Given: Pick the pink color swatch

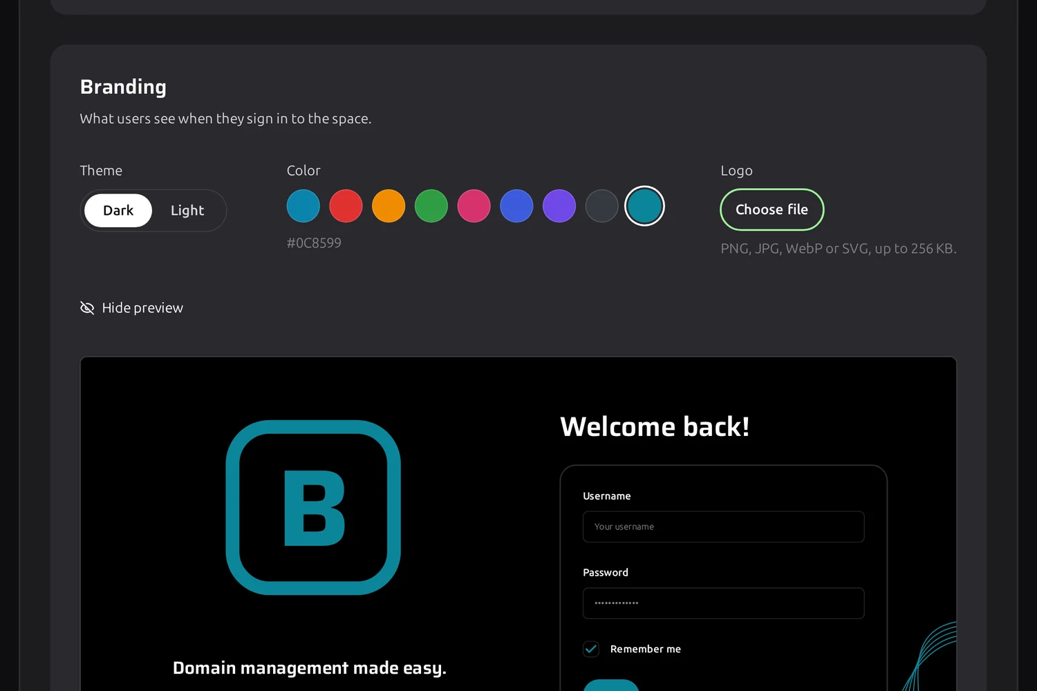Looking at the screenshot, I should click(x=474, y=206).
